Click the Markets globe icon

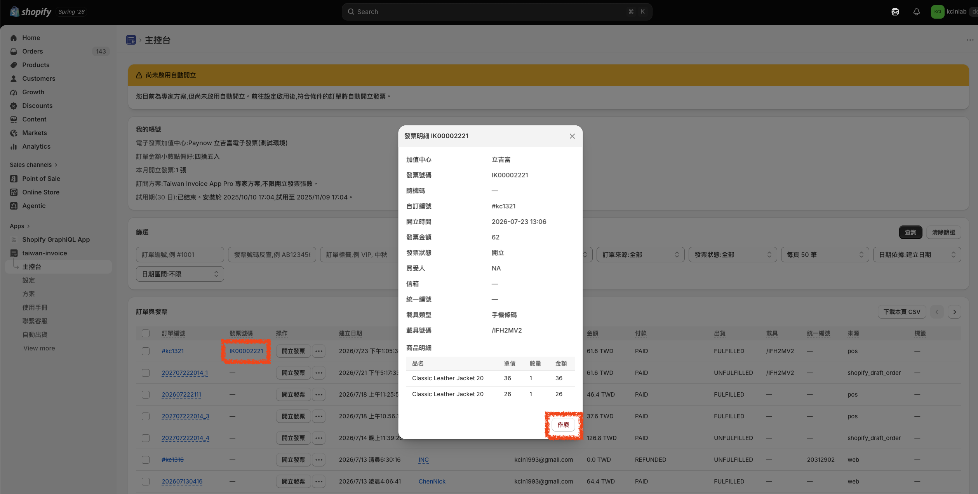pyautogui.click(x=14, y=133)
